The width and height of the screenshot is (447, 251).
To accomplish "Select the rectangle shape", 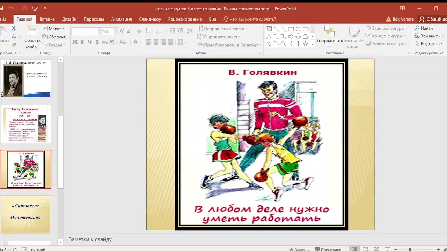I will [291, 29].
